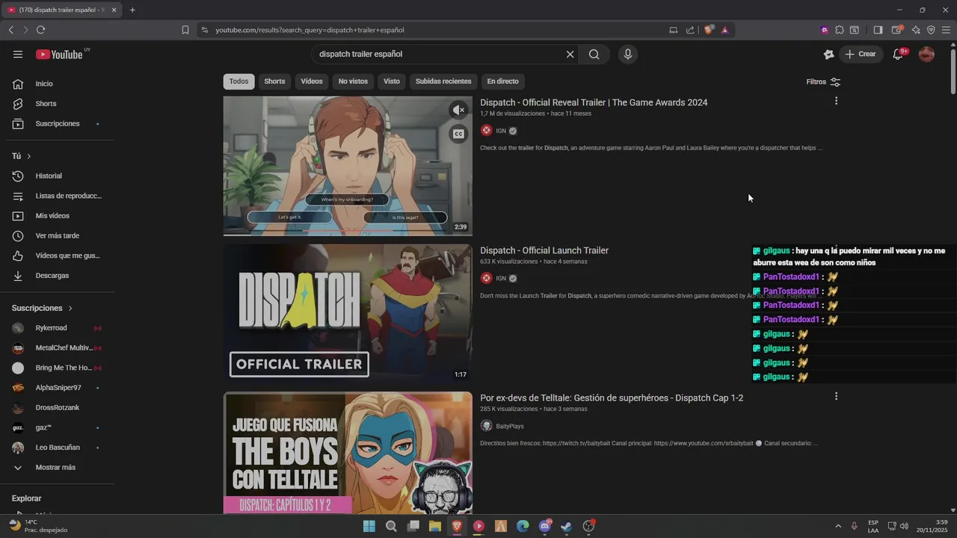Open the notifications bell
957x538 pixels.
tap(899, 54)
